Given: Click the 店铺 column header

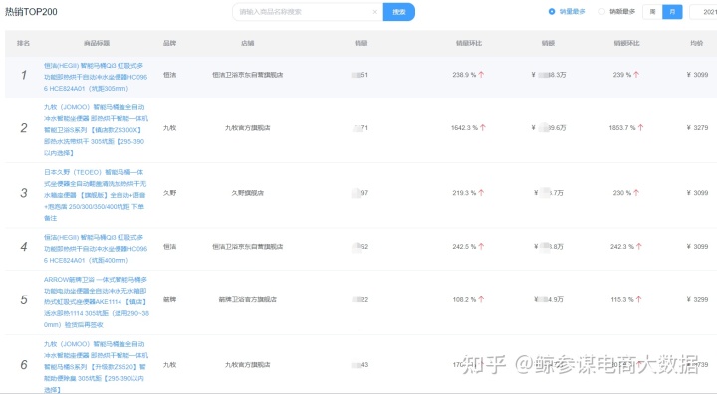Looking at the screenshot, I should 247,43.
